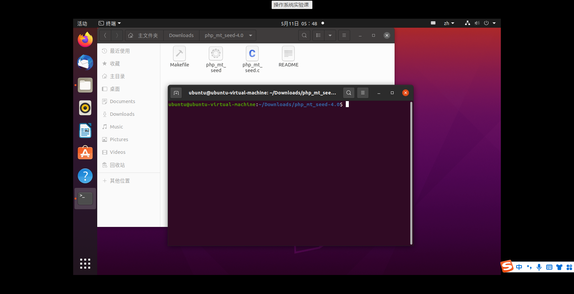This screenshot has height=294, width=574.
Task: Expand the php_mt_seed-4.0 path dropdown
Action: pos(251,35)
